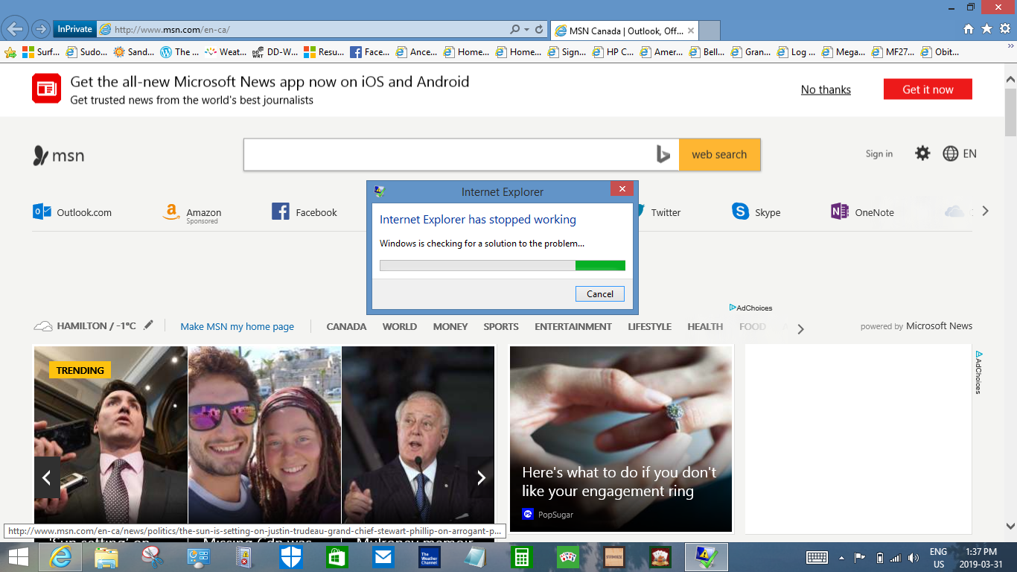Screen dimensions: 1017x572
Task: Select the SPORTS news category
Action: tap(501, 326)
